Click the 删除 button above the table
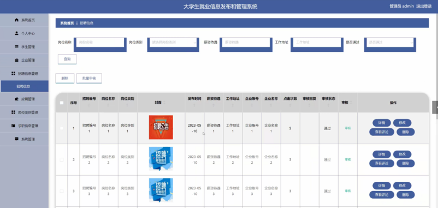 point(65,78)
